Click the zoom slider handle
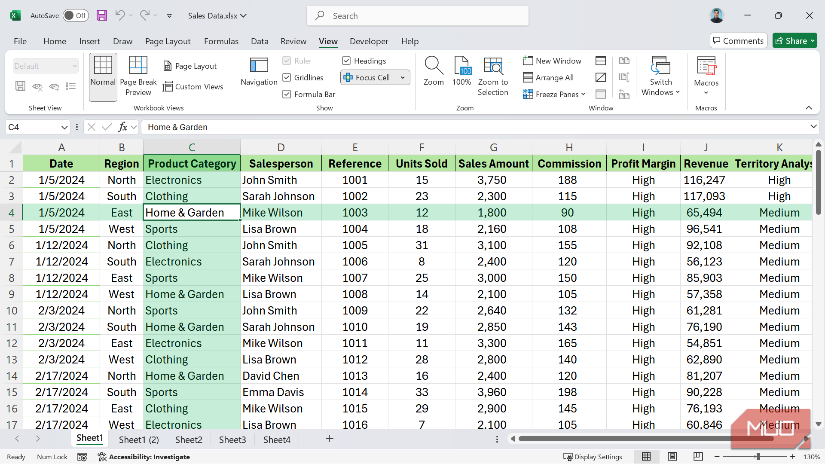The image size is (825, 464). click(758, 457)
